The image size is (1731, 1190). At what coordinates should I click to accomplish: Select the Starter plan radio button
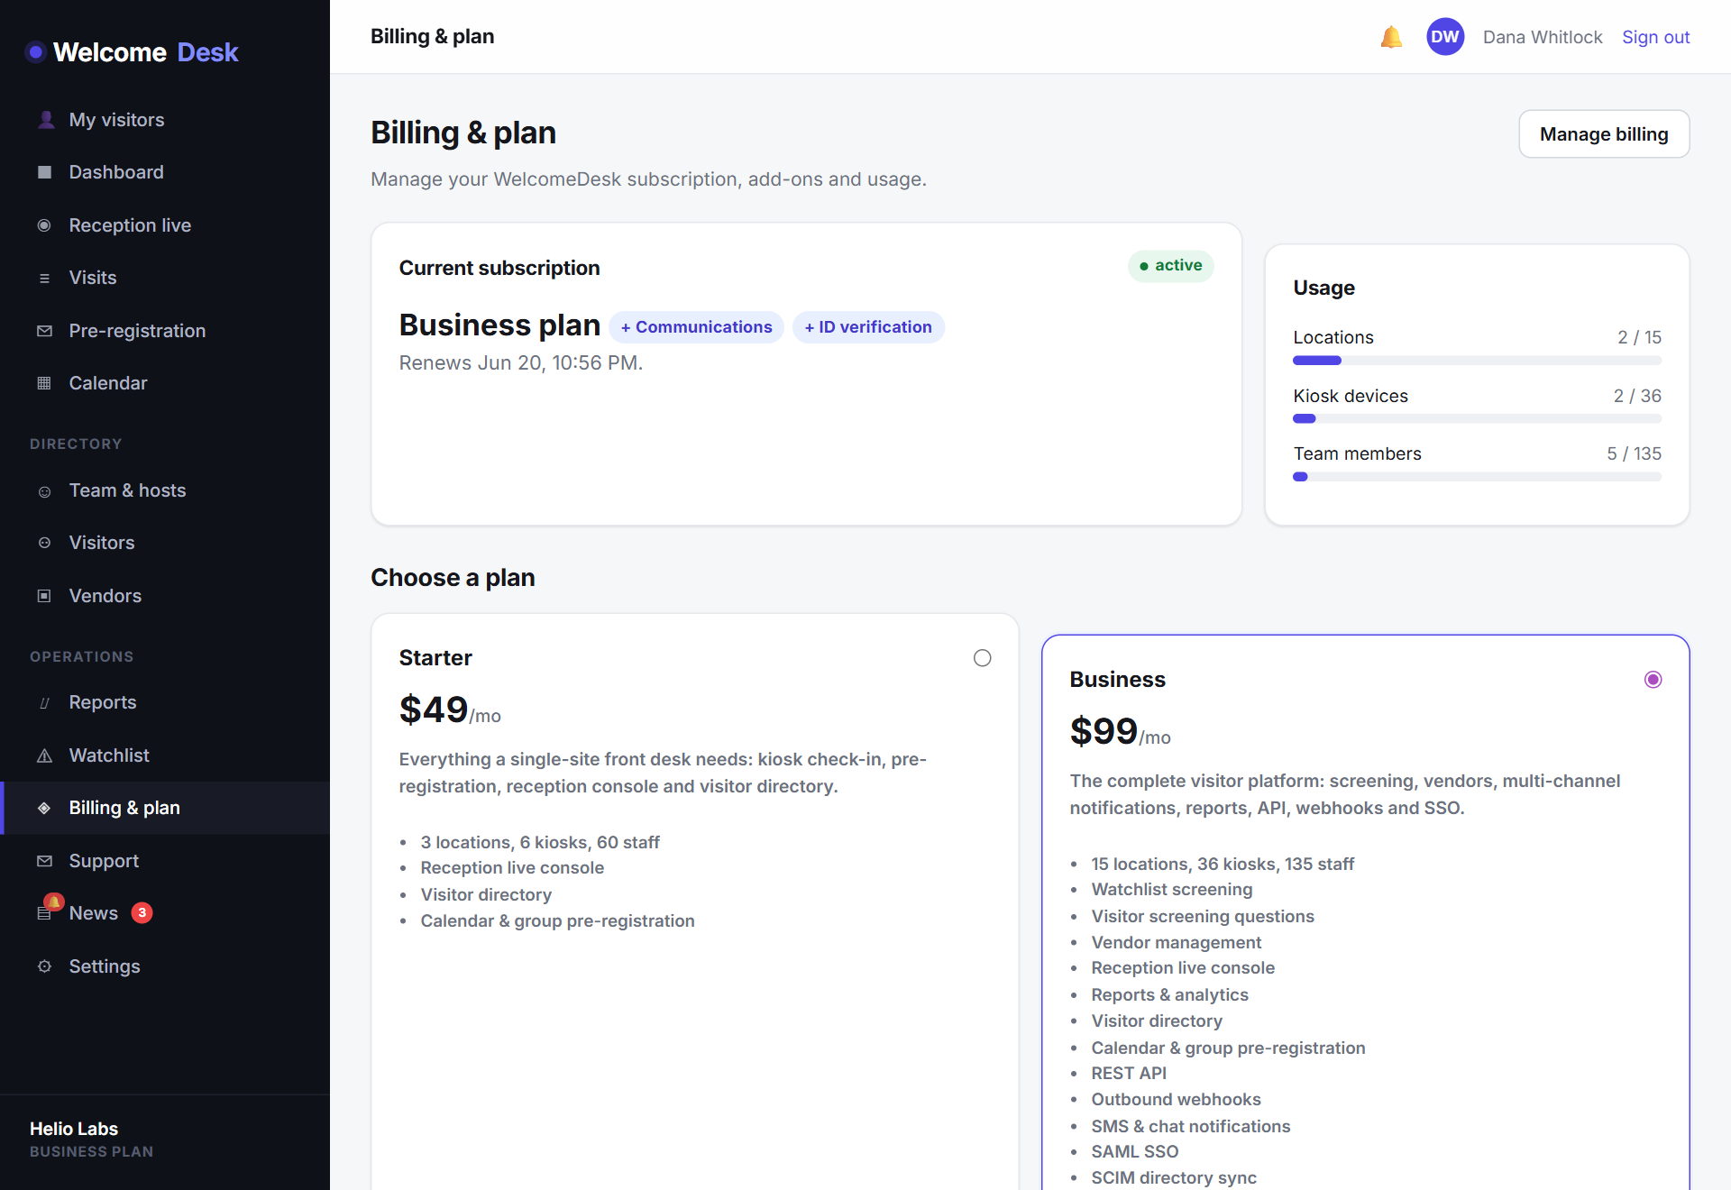pos(983,658)
